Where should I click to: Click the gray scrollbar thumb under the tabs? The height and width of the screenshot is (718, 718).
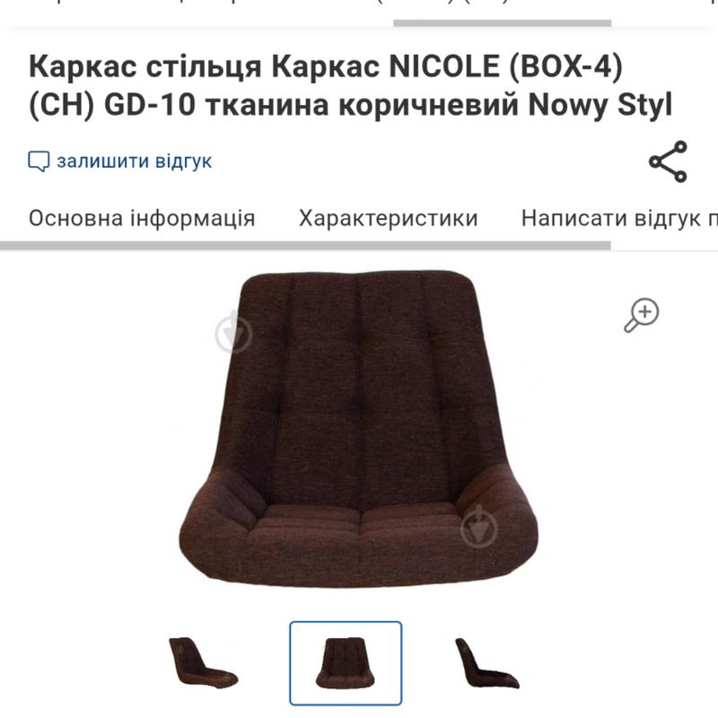(305, 245)
